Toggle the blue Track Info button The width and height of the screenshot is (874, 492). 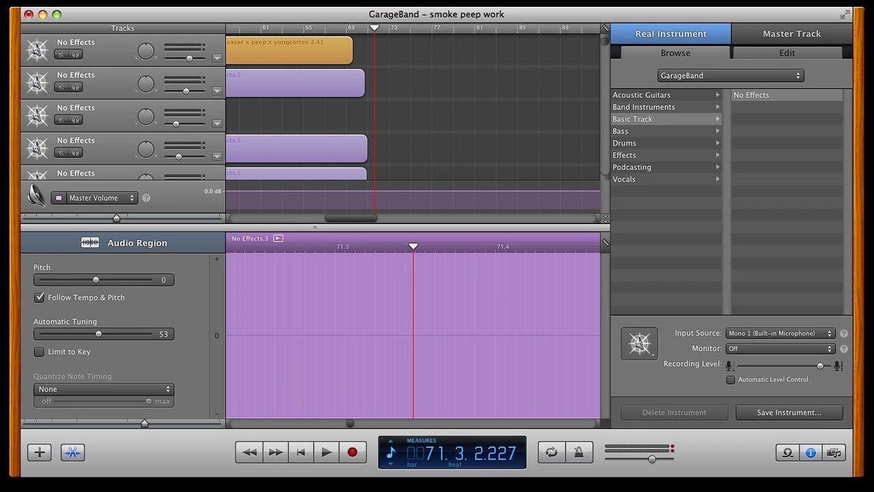coord(810,452)
